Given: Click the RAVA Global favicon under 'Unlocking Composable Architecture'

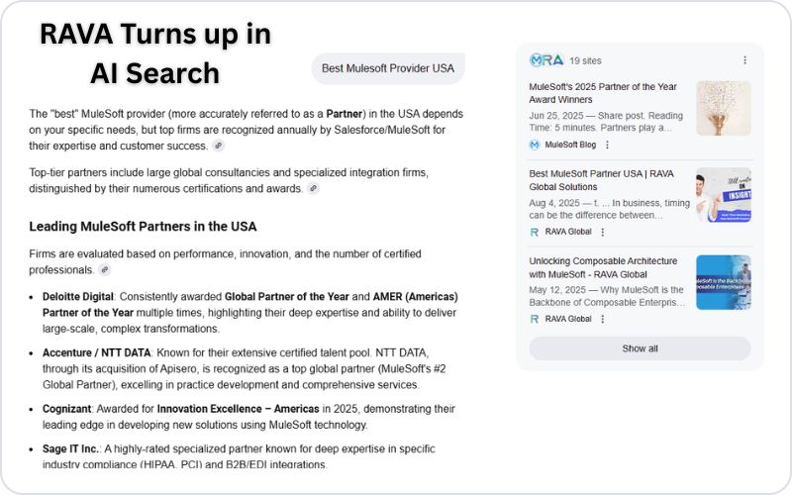Looking at the screenshot, I should coord(535,319).
